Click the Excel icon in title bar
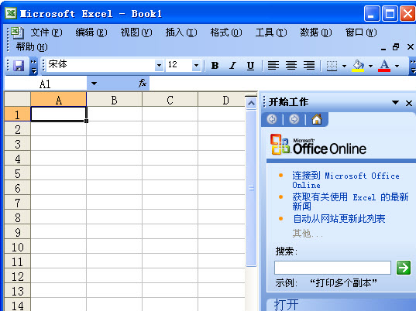The height and width of the screenshot is (311, 416). point(11,13)
